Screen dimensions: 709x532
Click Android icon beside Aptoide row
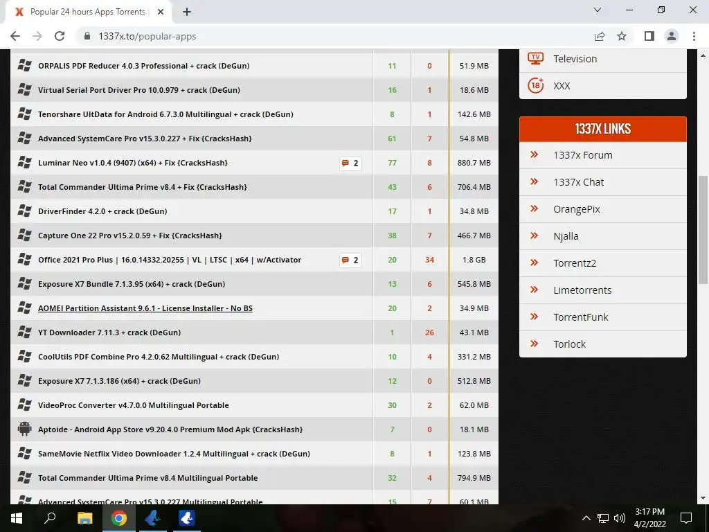(x=24, y=429)
